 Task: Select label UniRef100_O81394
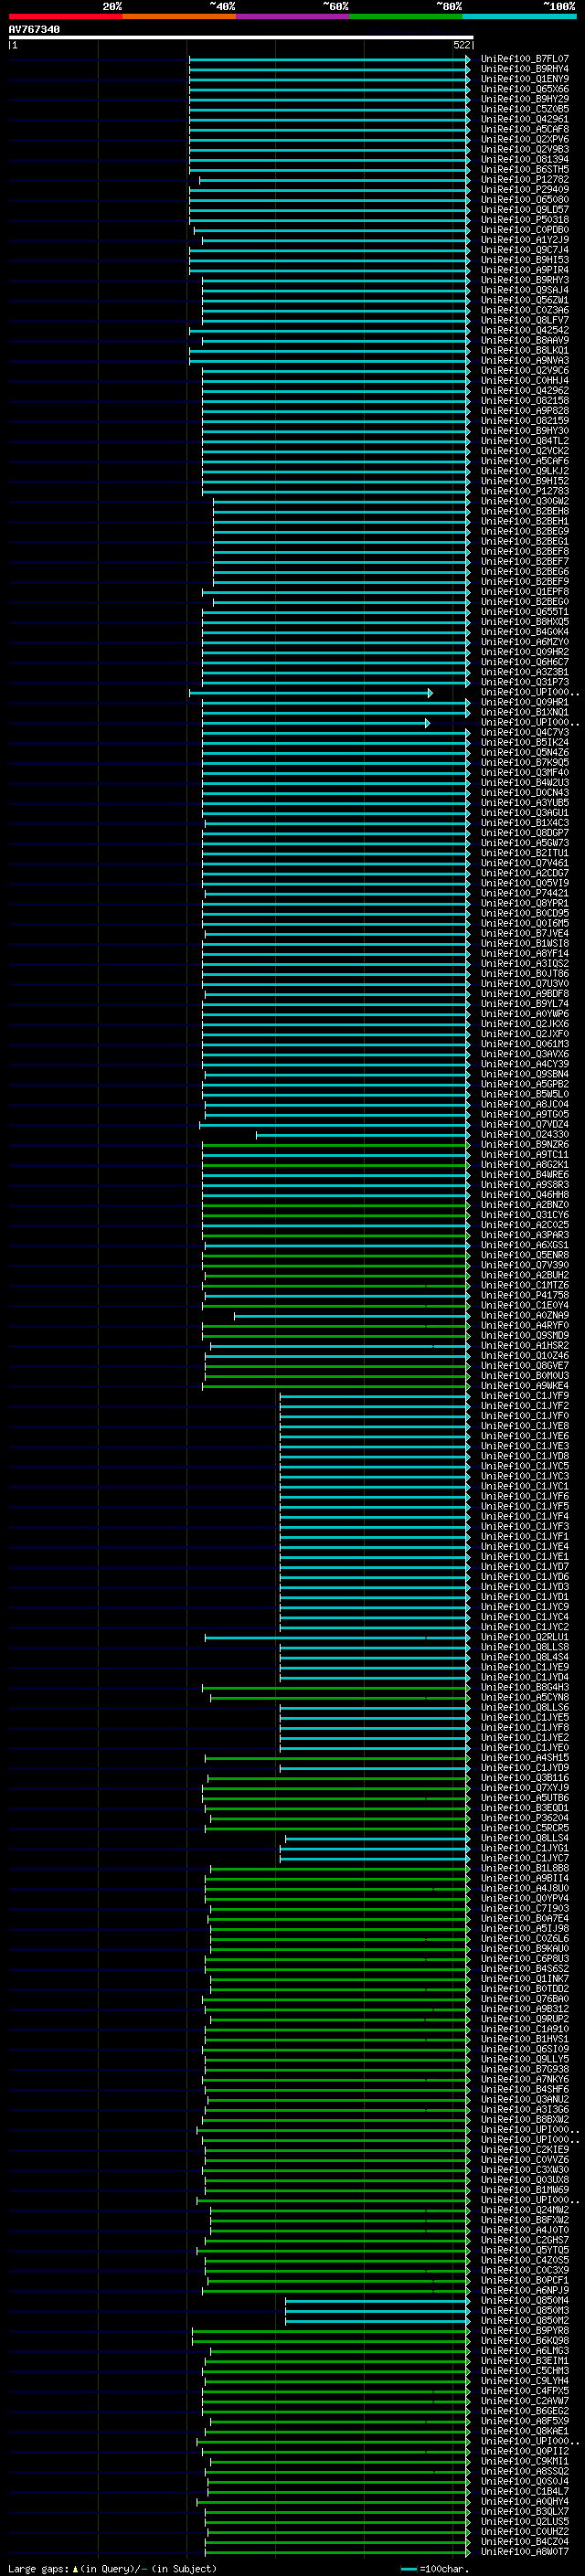point(524,159)
